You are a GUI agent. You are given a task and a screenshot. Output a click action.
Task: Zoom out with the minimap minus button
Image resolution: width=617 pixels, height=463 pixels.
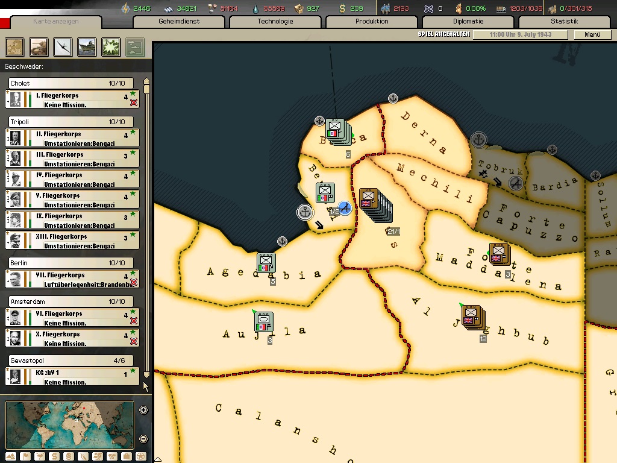point(143,439)
